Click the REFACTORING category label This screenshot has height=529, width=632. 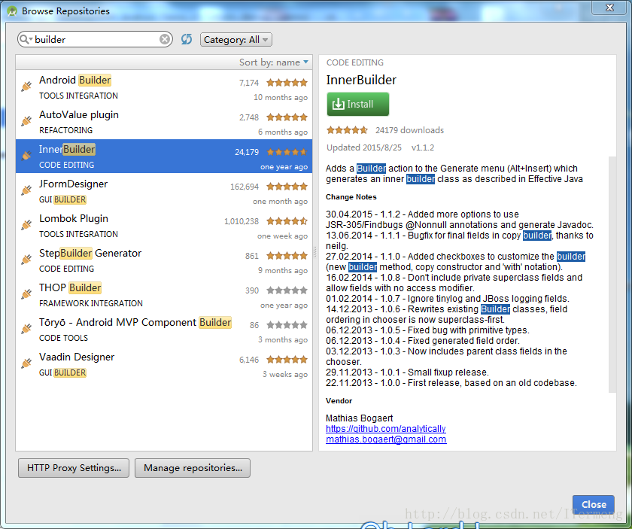[x=65, y=130]
